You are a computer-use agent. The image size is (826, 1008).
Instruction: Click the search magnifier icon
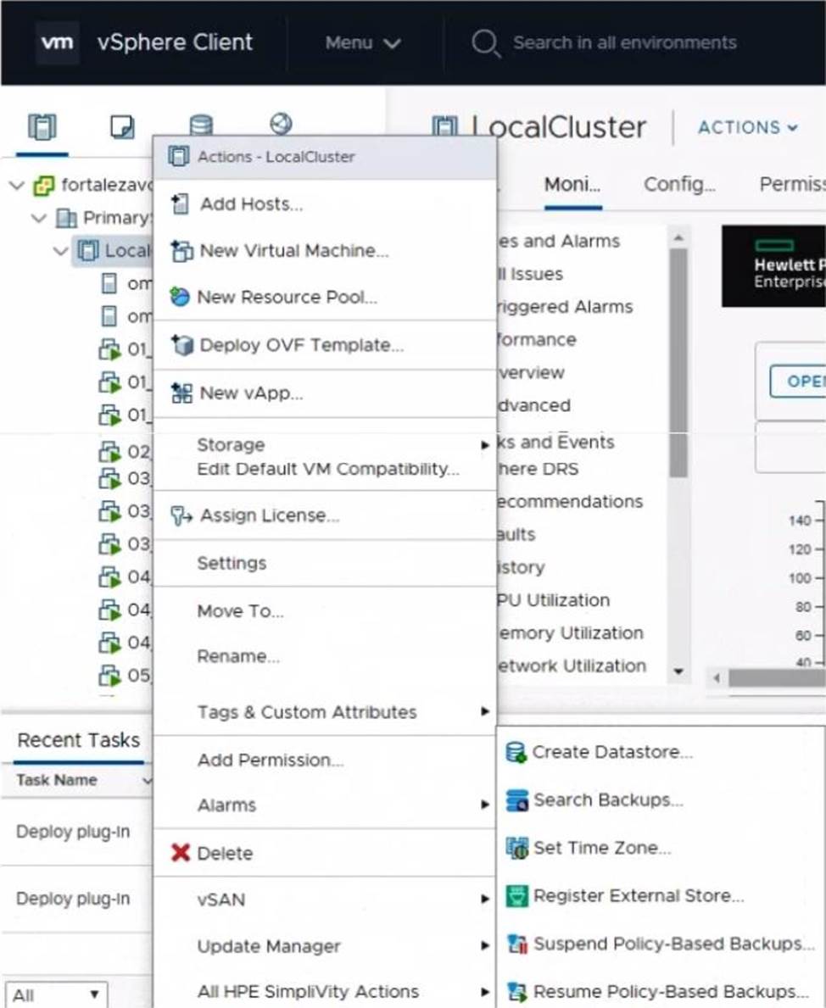(x=486, y=43)
